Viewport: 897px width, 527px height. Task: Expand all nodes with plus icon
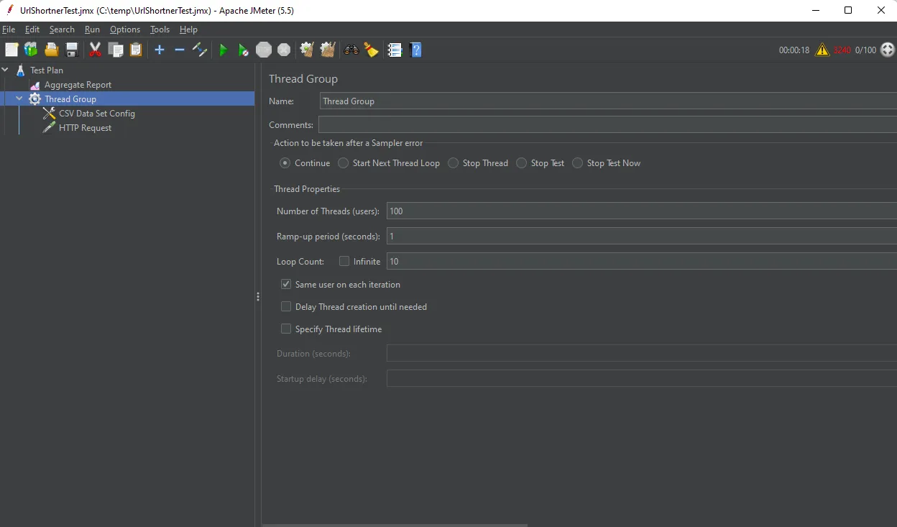point(160,50)
